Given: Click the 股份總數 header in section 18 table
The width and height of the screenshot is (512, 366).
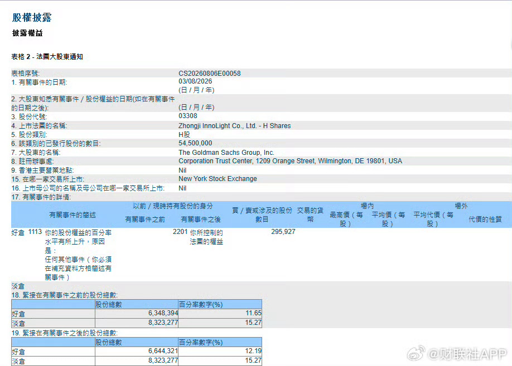Looking at the screenshot, I should [108, 305].
